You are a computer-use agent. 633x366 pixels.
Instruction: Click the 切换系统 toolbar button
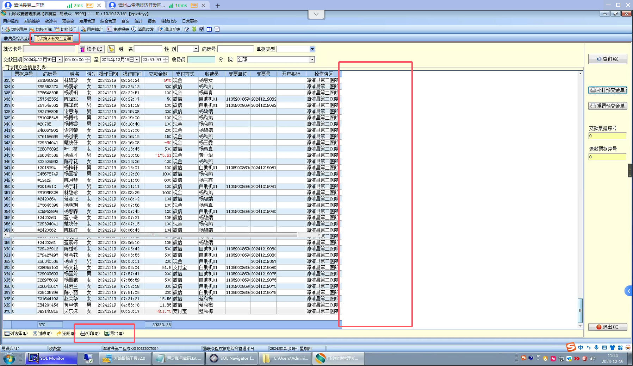(x=41, y=29)
